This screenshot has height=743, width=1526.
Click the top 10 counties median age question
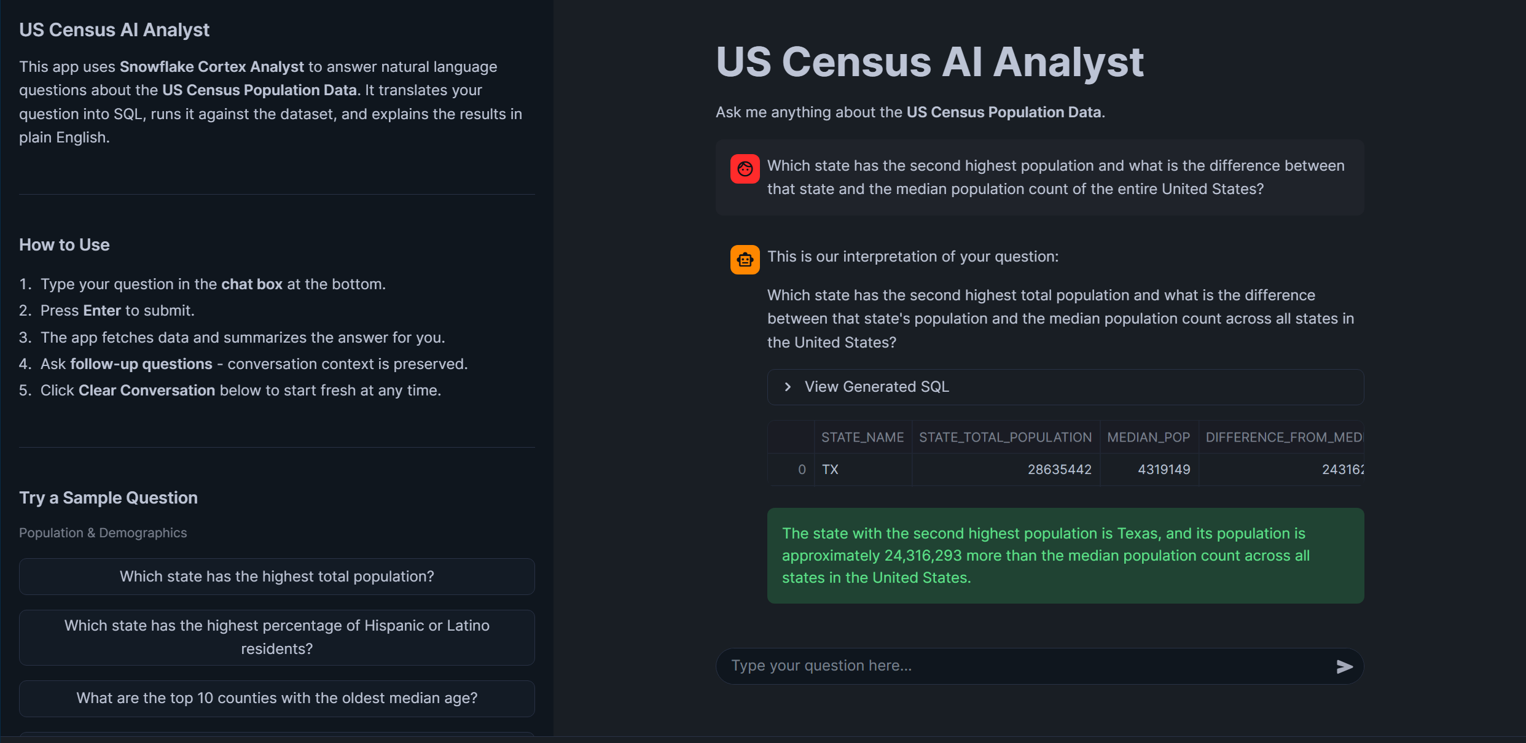tap(276, 698)
